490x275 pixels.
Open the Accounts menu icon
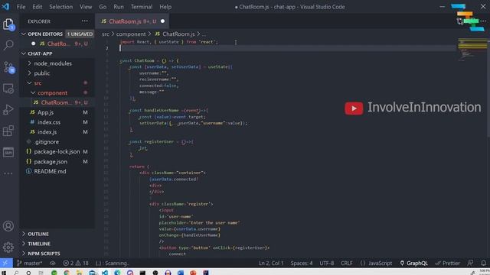pyautogui.click(x=8, y=226)
